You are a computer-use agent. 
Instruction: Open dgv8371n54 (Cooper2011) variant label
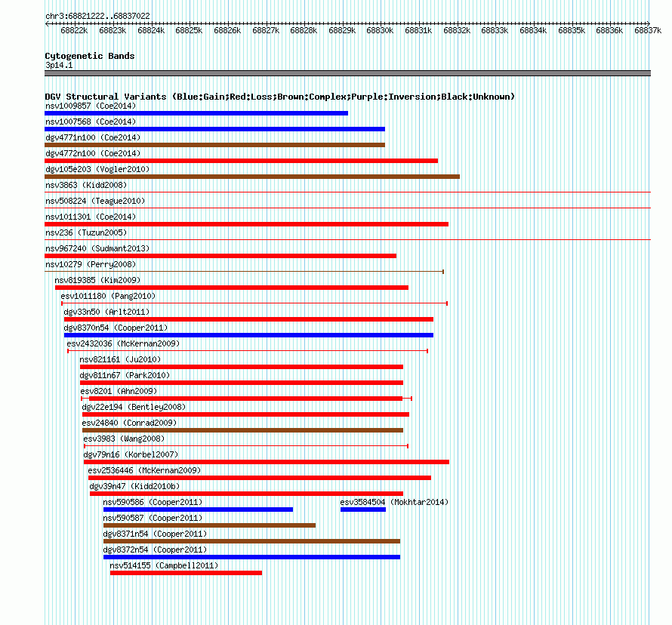tap(155, 534)
